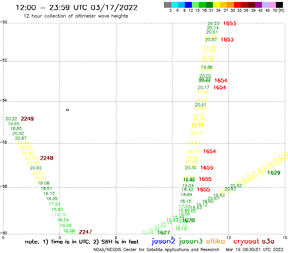
Task: Click the yellow value "22.54"
Action: pyautogui.click(x=203, y=92)
